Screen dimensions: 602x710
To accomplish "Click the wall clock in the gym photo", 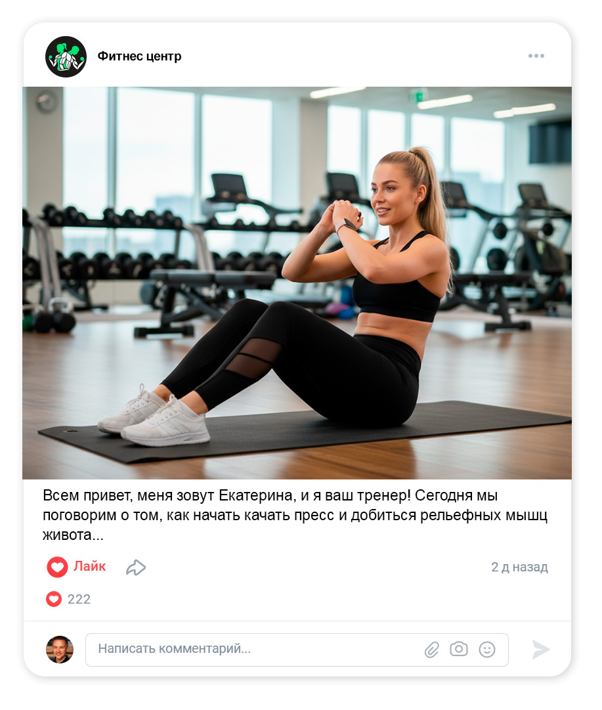I will pos(47,102).
